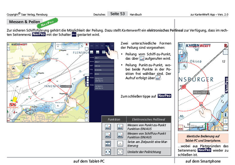The image size is (235, 165).
Task: Click inline point-to-point MEAS icon in bullet text
Action: [x=158, y=78]
